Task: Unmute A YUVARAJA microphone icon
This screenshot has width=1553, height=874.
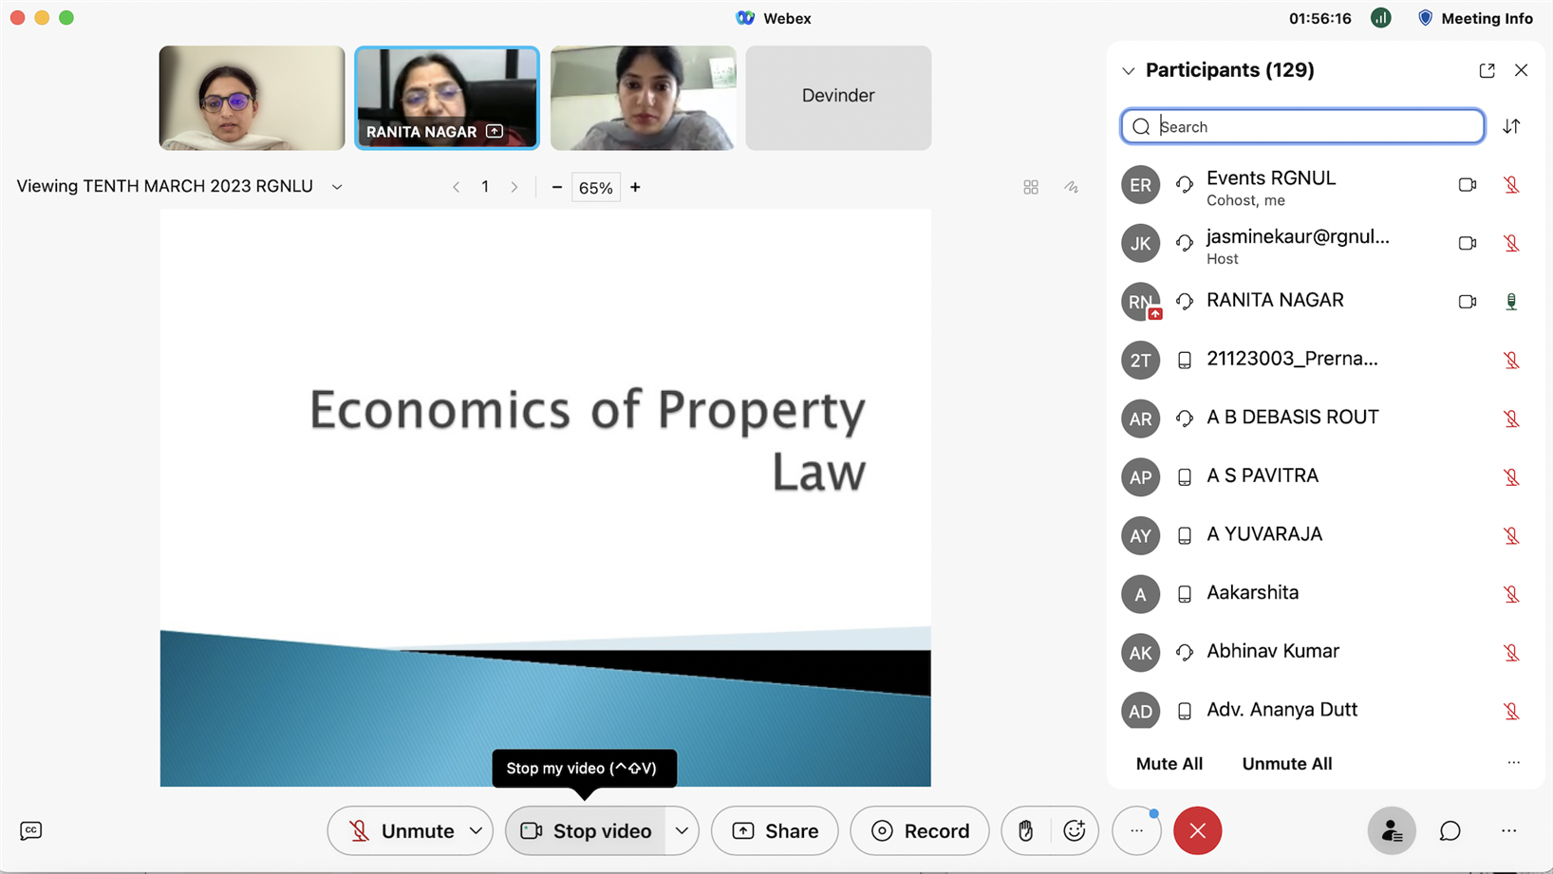Action: pos(1511,535)
